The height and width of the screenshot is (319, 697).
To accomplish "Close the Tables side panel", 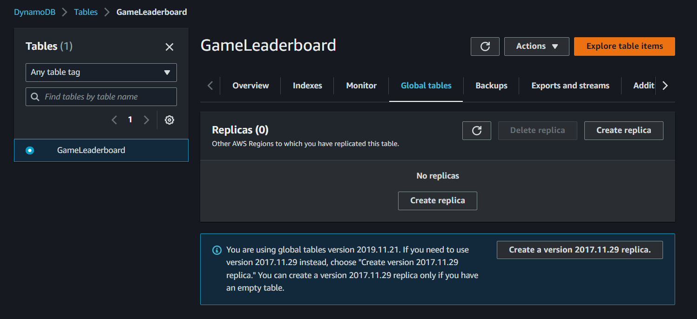I will point(169,47).
